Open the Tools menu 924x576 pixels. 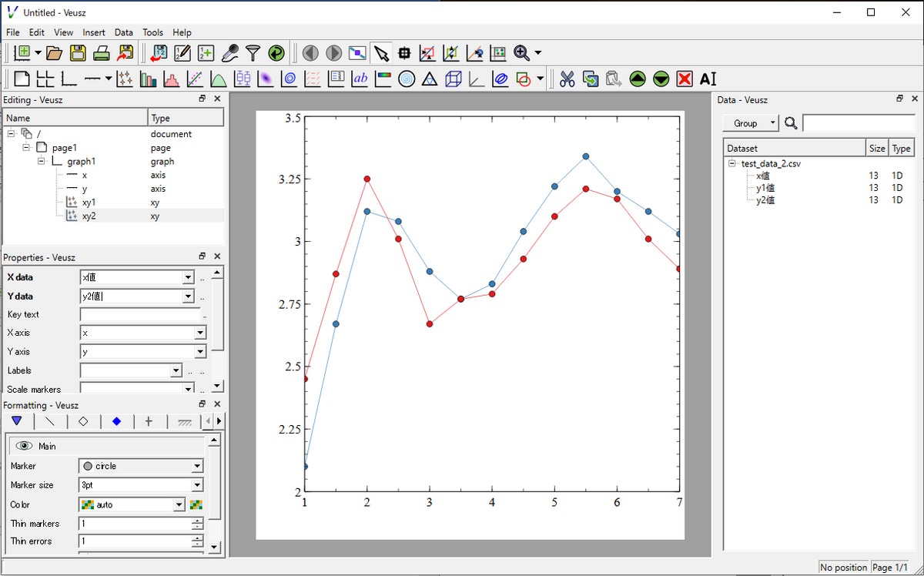[x=152, y=32]
